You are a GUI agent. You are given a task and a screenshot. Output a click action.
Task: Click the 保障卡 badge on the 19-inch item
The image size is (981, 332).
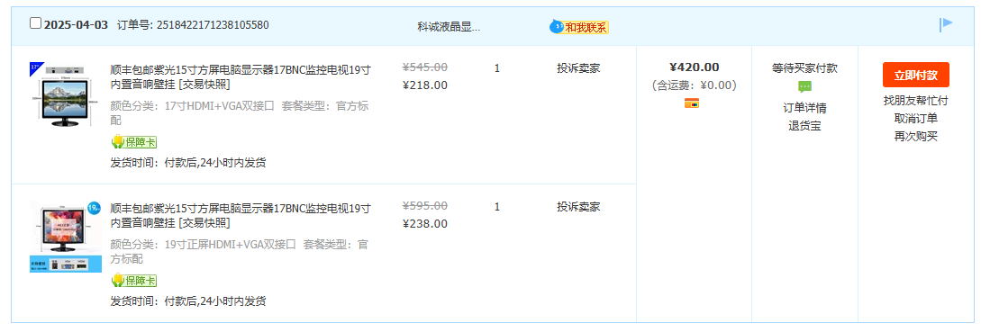click(134, 280)
